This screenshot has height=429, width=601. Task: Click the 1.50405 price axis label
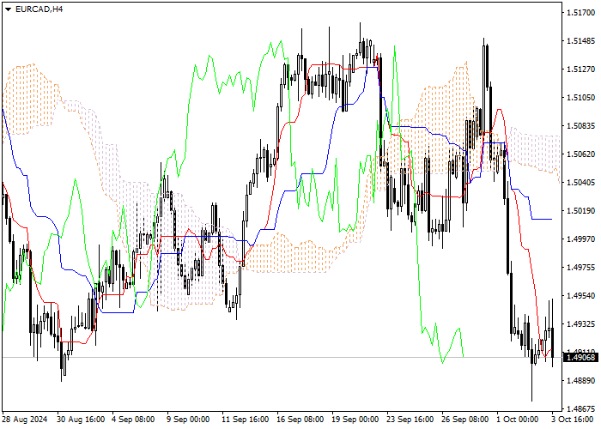(x=580, y=182)
